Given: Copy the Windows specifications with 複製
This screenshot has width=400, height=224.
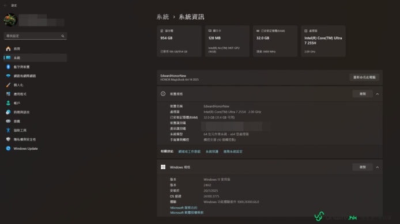Looking at the screenshot, I should coord(363,167).
